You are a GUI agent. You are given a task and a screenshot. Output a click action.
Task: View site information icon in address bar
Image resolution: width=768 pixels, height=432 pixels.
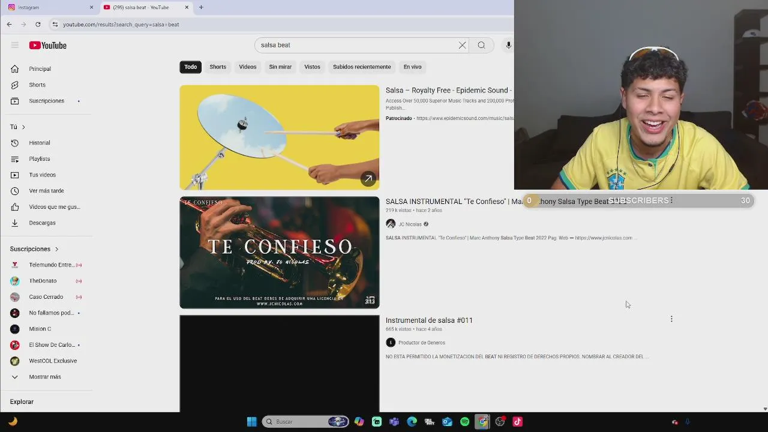tap(55, 25)
